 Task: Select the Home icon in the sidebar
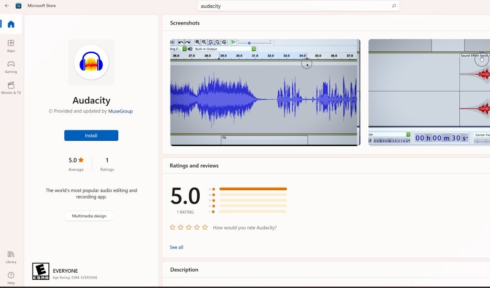(x=11, y=24)
